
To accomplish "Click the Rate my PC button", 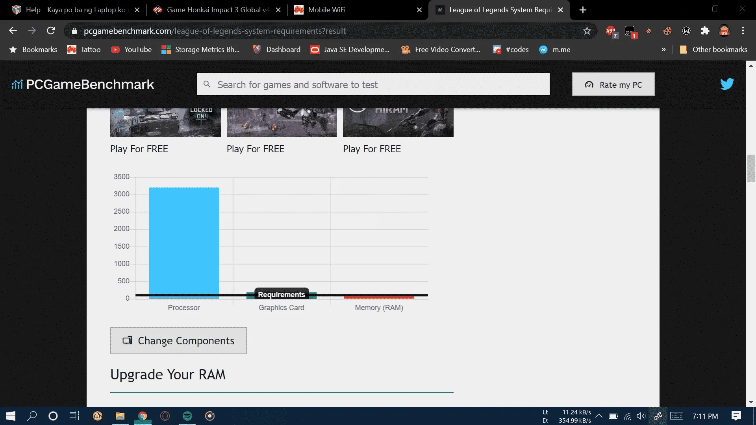I will pyautogui.click(x=613, y=84).
